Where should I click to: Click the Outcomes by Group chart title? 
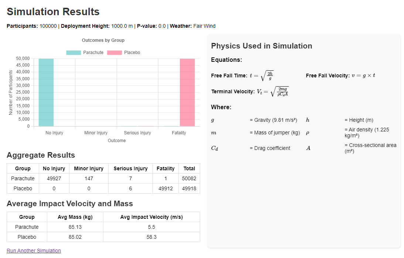point(103,40)
